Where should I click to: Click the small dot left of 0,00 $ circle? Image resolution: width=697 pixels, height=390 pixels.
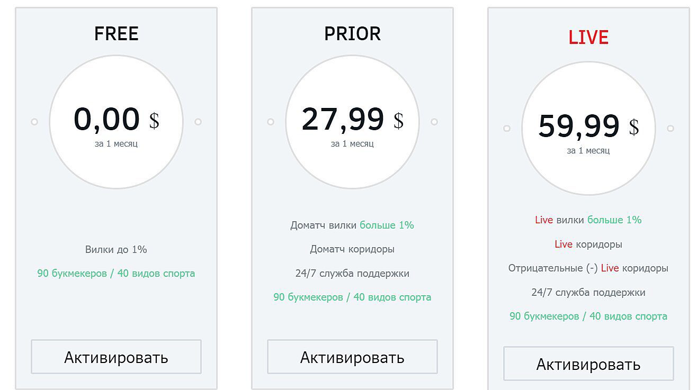[34, 122]
